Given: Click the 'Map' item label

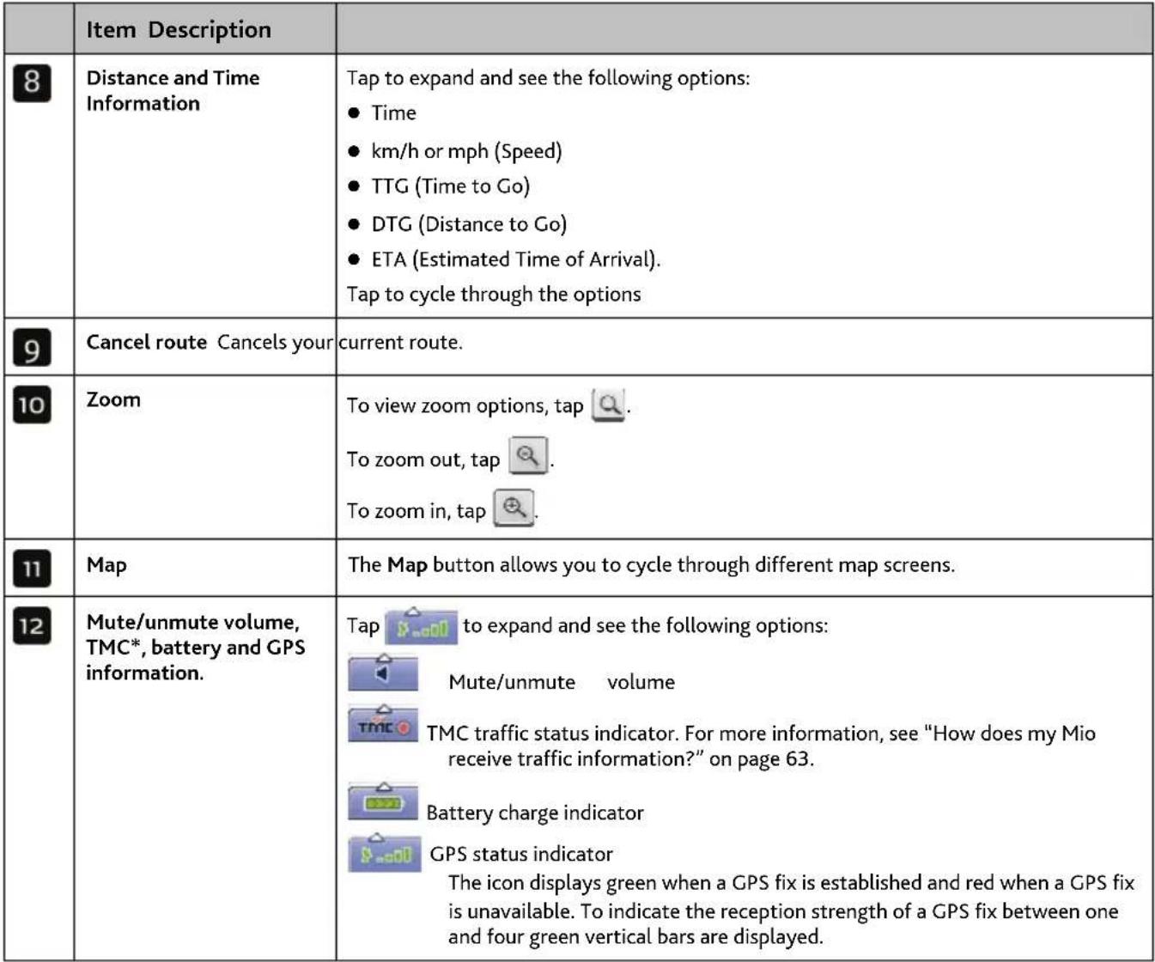Looking at the screenshot, I should point(106,565).
